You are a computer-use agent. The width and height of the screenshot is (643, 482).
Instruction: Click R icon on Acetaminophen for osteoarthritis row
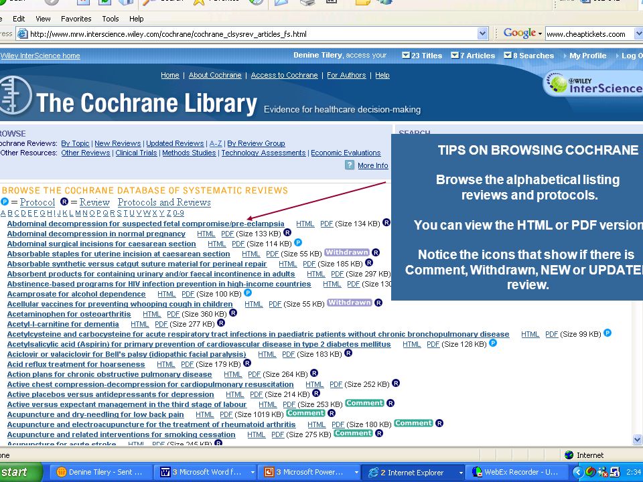tap(233, 313)
